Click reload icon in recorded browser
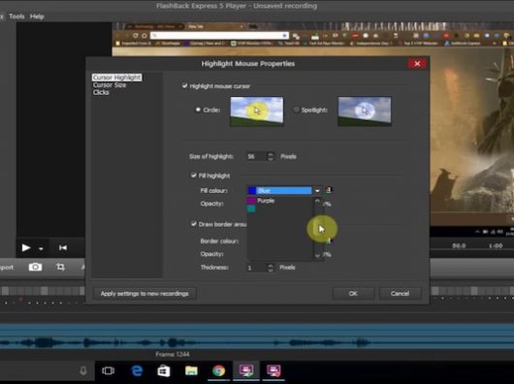The image size is (514, 384). tap(136, 35)
